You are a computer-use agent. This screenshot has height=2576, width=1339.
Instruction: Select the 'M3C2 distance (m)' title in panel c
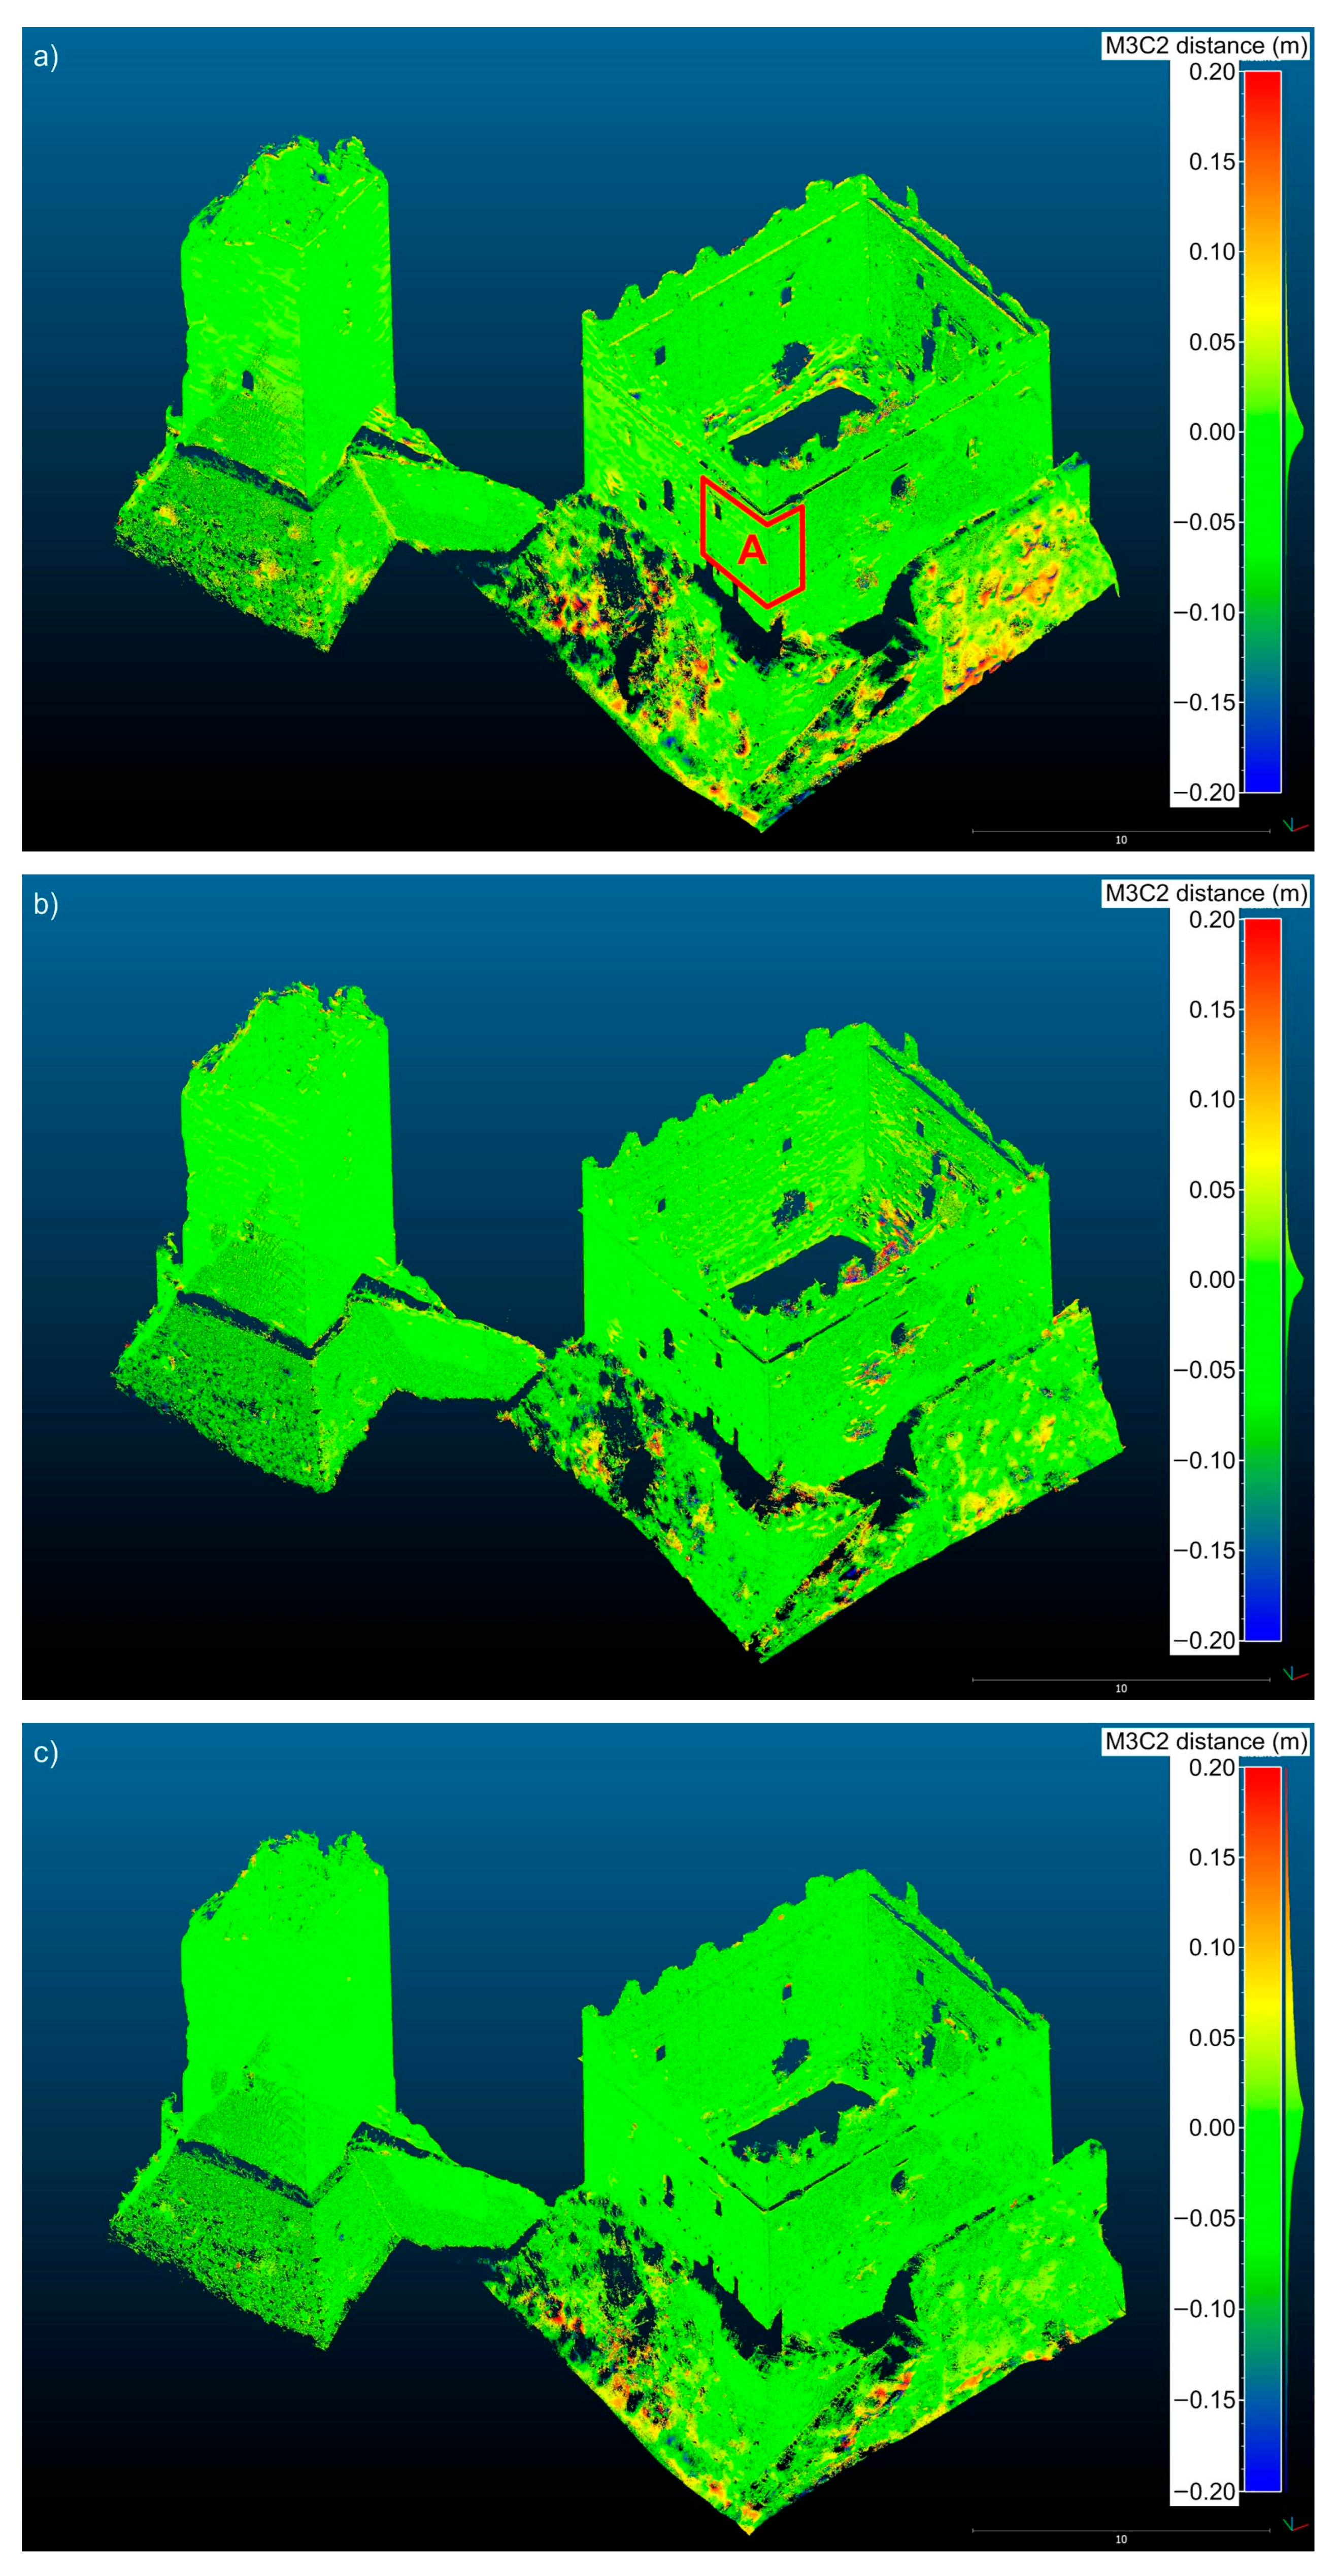(x=1205, y=1741)
